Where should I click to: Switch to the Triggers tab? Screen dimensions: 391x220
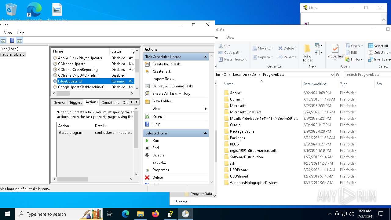pos(75,103)
